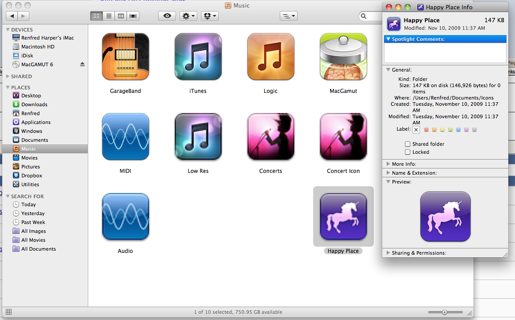
Task: Apply the red label color
Action: coord(426,130)
